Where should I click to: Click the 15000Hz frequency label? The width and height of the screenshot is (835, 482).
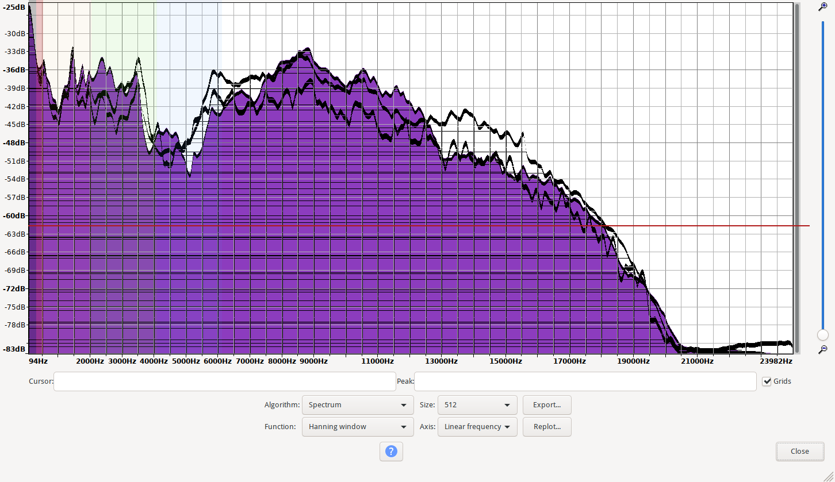pyautogui.click(x=505, y=361)
